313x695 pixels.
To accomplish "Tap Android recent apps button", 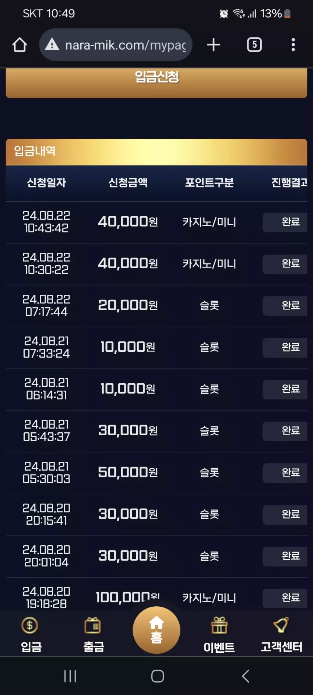I will (x=70, y=676).
